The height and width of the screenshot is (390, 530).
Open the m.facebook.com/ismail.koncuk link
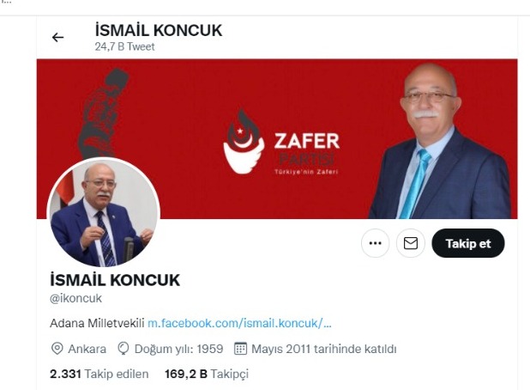(x=239, y=323)
